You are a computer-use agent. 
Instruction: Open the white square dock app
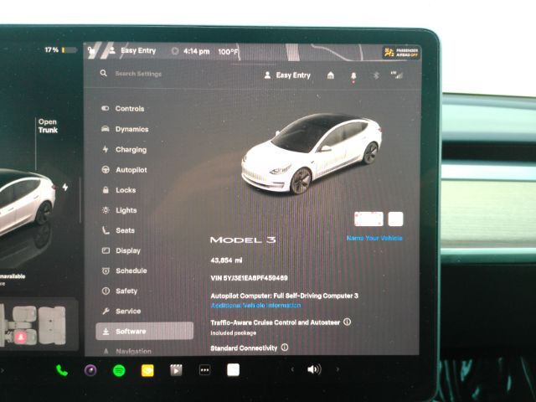pyautogui.click(x=233, y=370)
